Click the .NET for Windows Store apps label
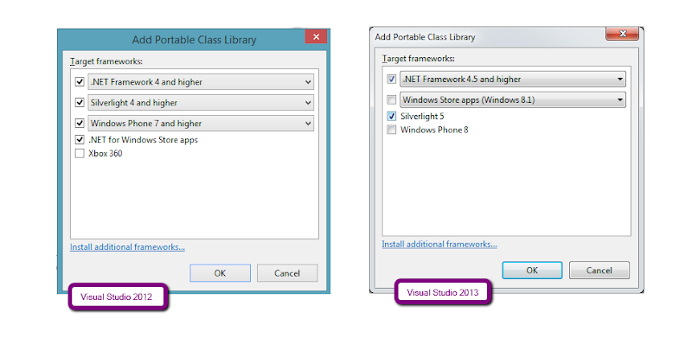Image resolution: width=692 pixels, height=357 pixels. (143, 140)
